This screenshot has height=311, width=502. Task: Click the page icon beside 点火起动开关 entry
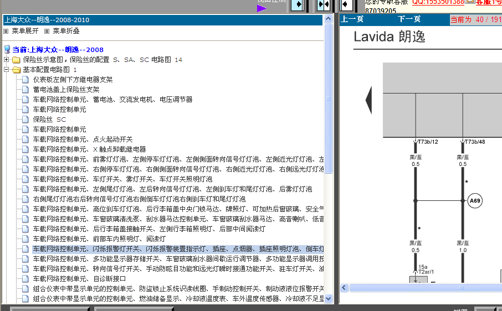(x=25, y=139)
